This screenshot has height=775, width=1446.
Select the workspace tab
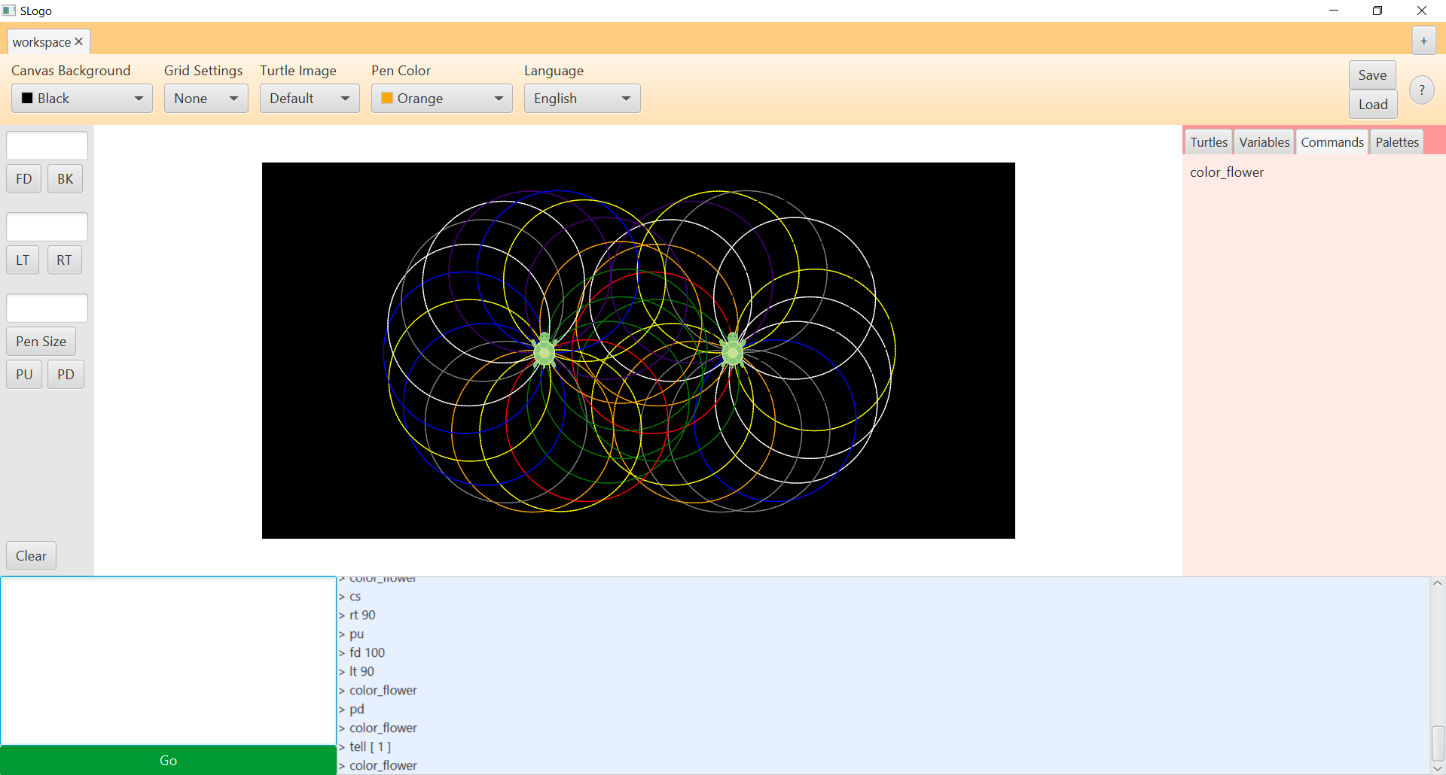41,42
